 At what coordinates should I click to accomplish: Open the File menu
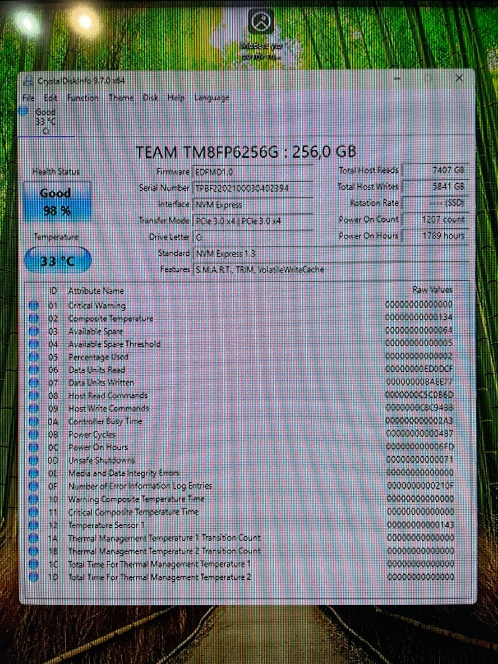tap(28, 98)
